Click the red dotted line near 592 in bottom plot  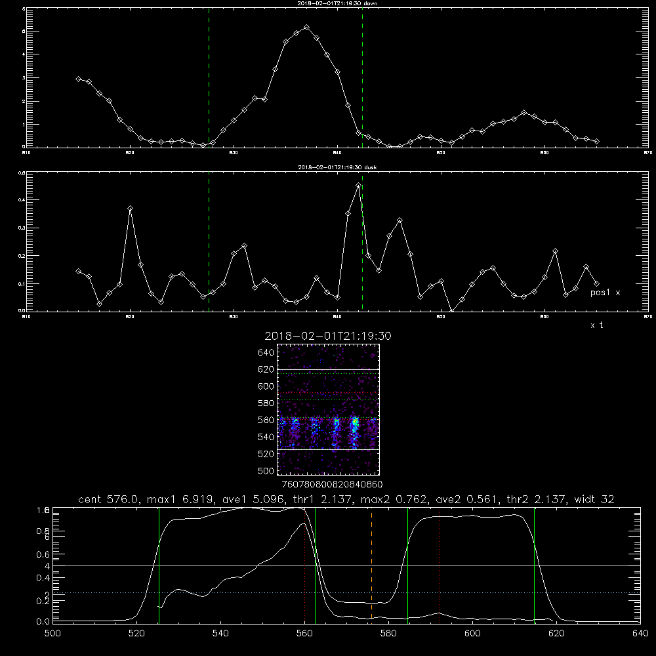(x=440, y=565)
